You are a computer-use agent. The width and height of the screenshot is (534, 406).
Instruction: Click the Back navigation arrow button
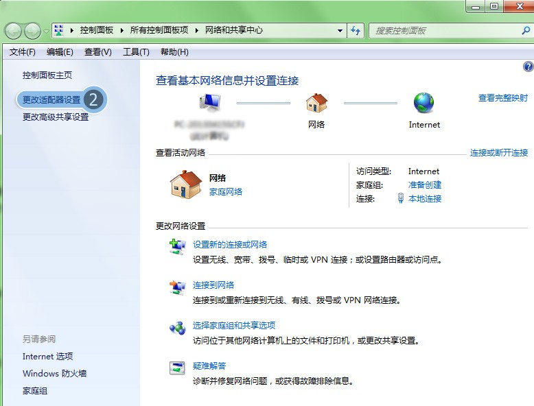click(13, 31)
